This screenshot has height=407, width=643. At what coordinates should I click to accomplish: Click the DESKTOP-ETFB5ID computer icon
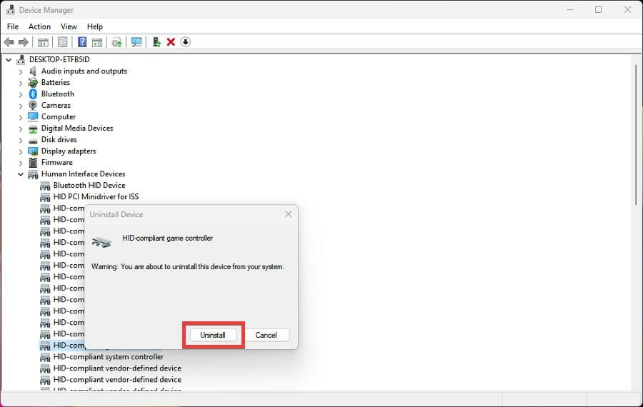point(21,60)
